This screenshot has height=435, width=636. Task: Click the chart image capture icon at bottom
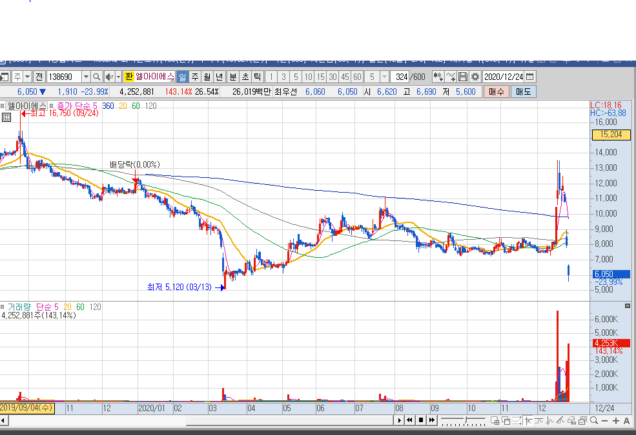(x=583, y=421)
